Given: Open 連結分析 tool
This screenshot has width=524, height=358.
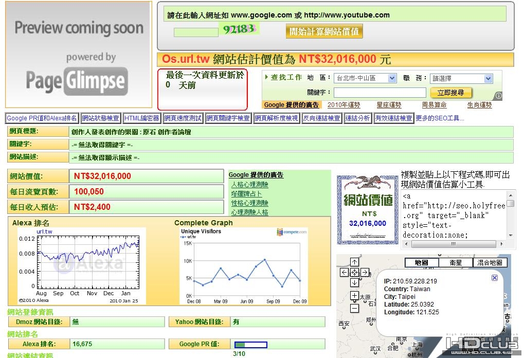Looking at the screenshot, I should coord(357,118).
